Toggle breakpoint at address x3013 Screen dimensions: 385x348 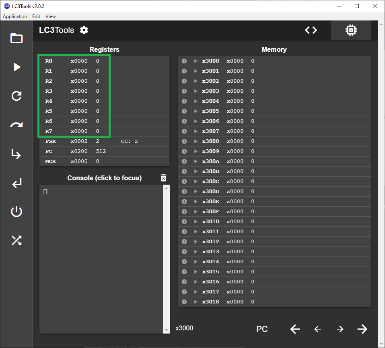[x=184, y=252]
